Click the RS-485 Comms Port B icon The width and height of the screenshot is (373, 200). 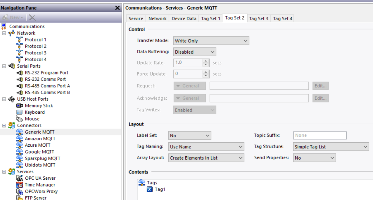pyautogui.click(x=20, y=92)
